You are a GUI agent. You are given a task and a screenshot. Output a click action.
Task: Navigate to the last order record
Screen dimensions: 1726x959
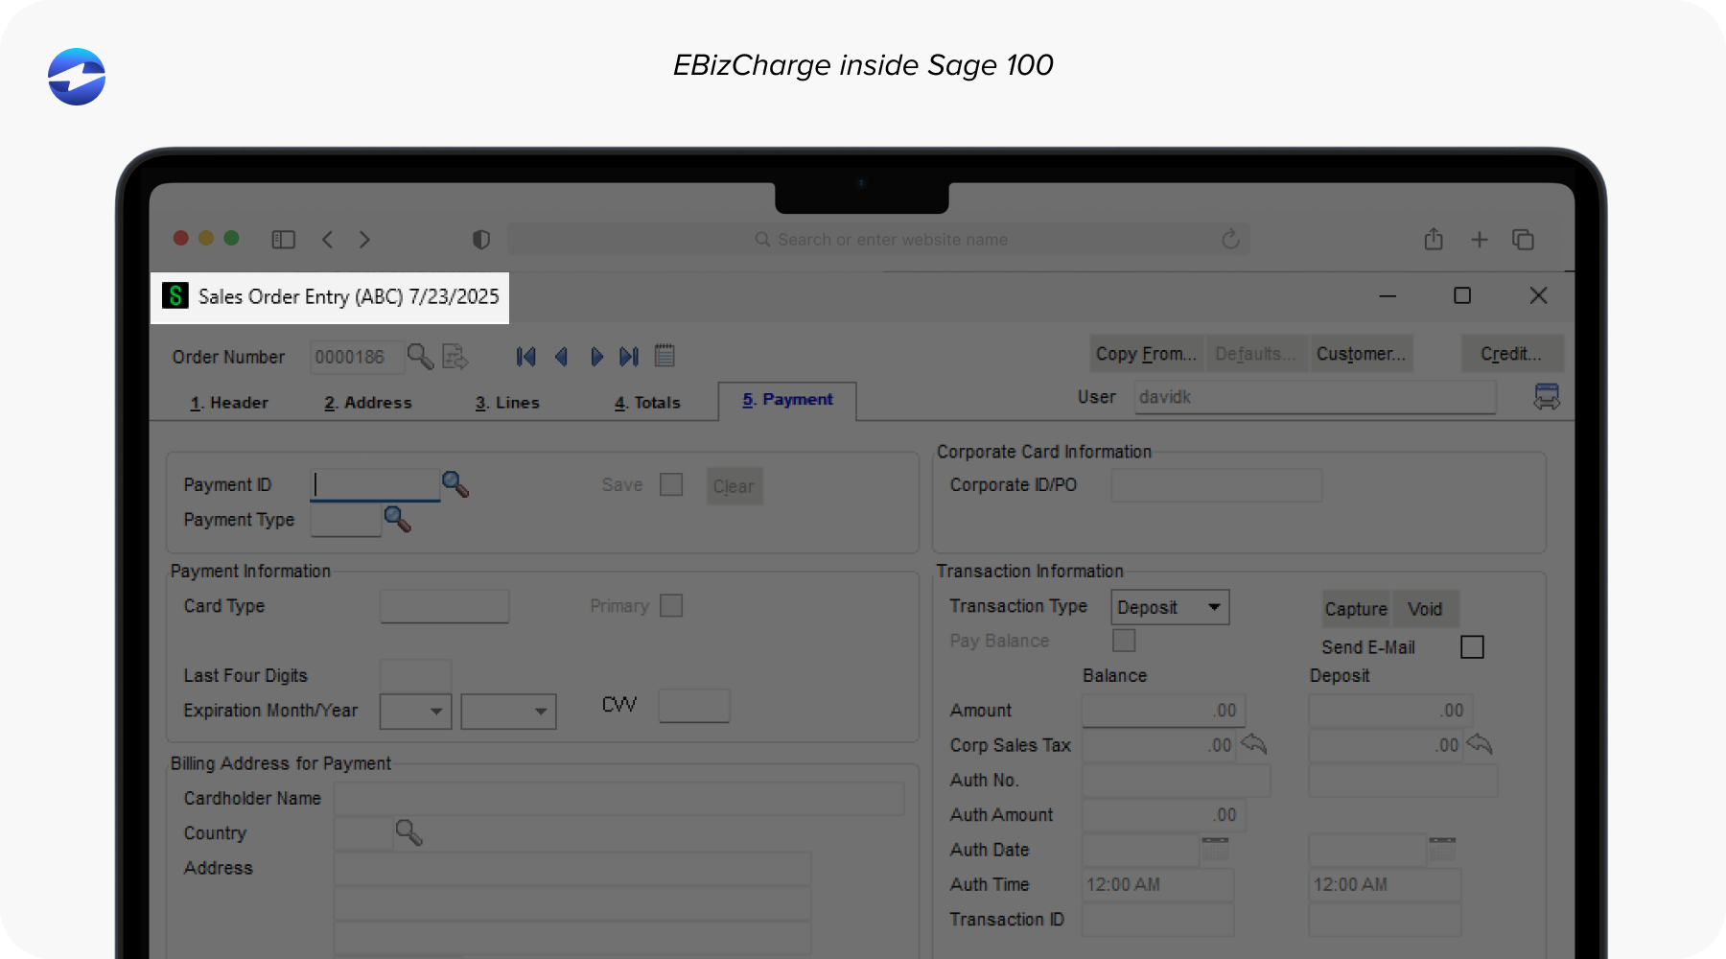(629, 356)
